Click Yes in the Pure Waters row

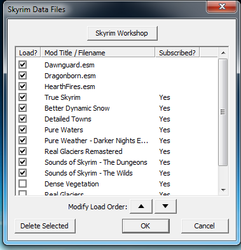pos(165,130)
